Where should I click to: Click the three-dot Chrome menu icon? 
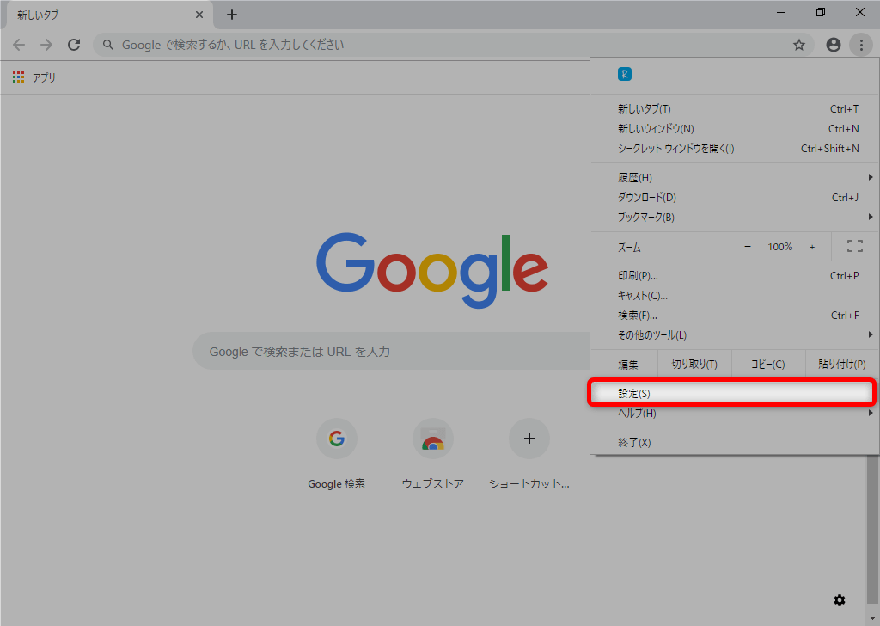point(860,45)
